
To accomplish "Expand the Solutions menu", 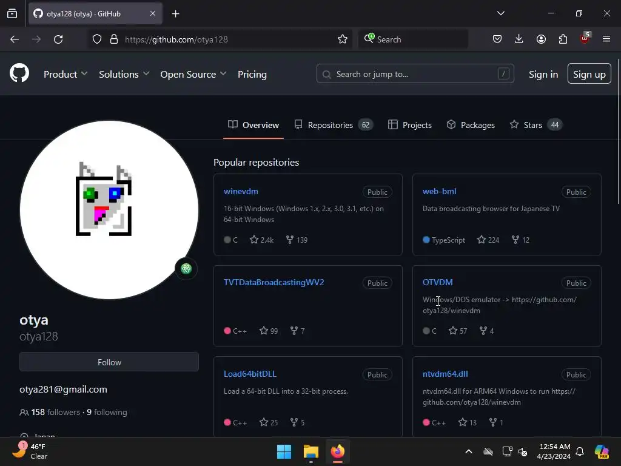I will click(x=124, y=74).
